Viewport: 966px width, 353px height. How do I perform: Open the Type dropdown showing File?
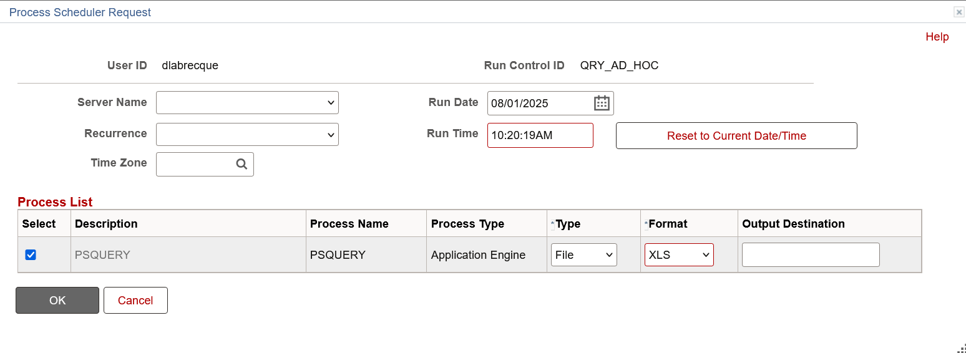(x=583, y=255)
